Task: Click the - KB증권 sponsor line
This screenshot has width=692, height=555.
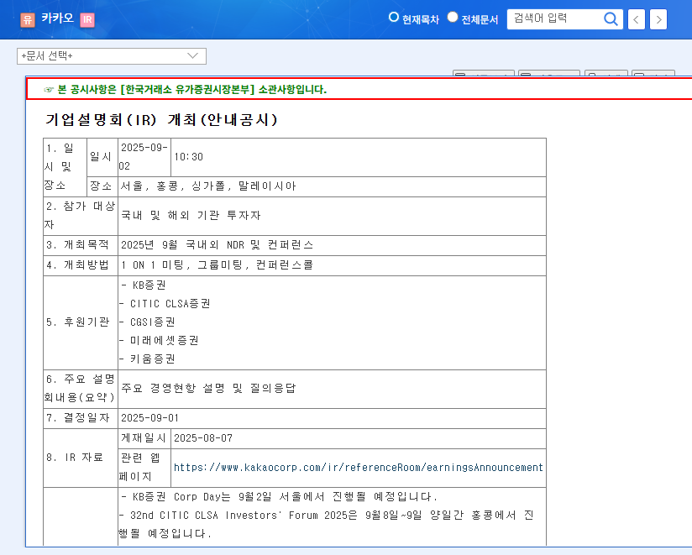Action: coord(144,285)
